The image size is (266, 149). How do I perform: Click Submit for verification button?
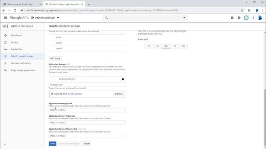click(69, 144)
